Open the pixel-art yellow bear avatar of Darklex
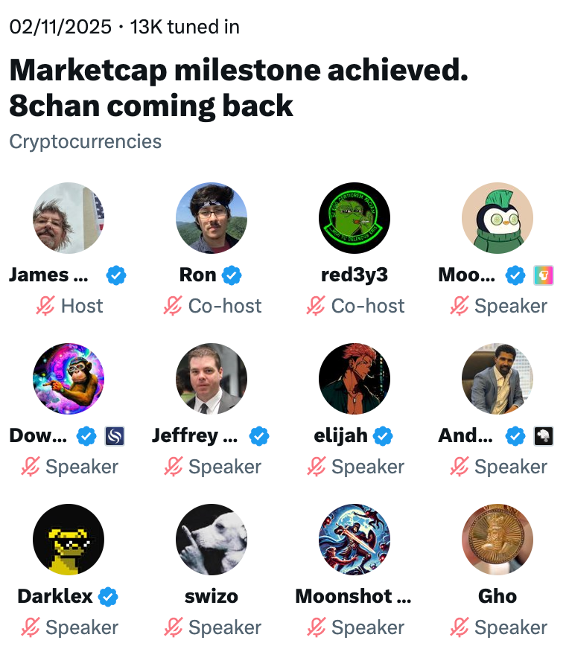Viewport: 569px width, 649px height. point(69,540)
